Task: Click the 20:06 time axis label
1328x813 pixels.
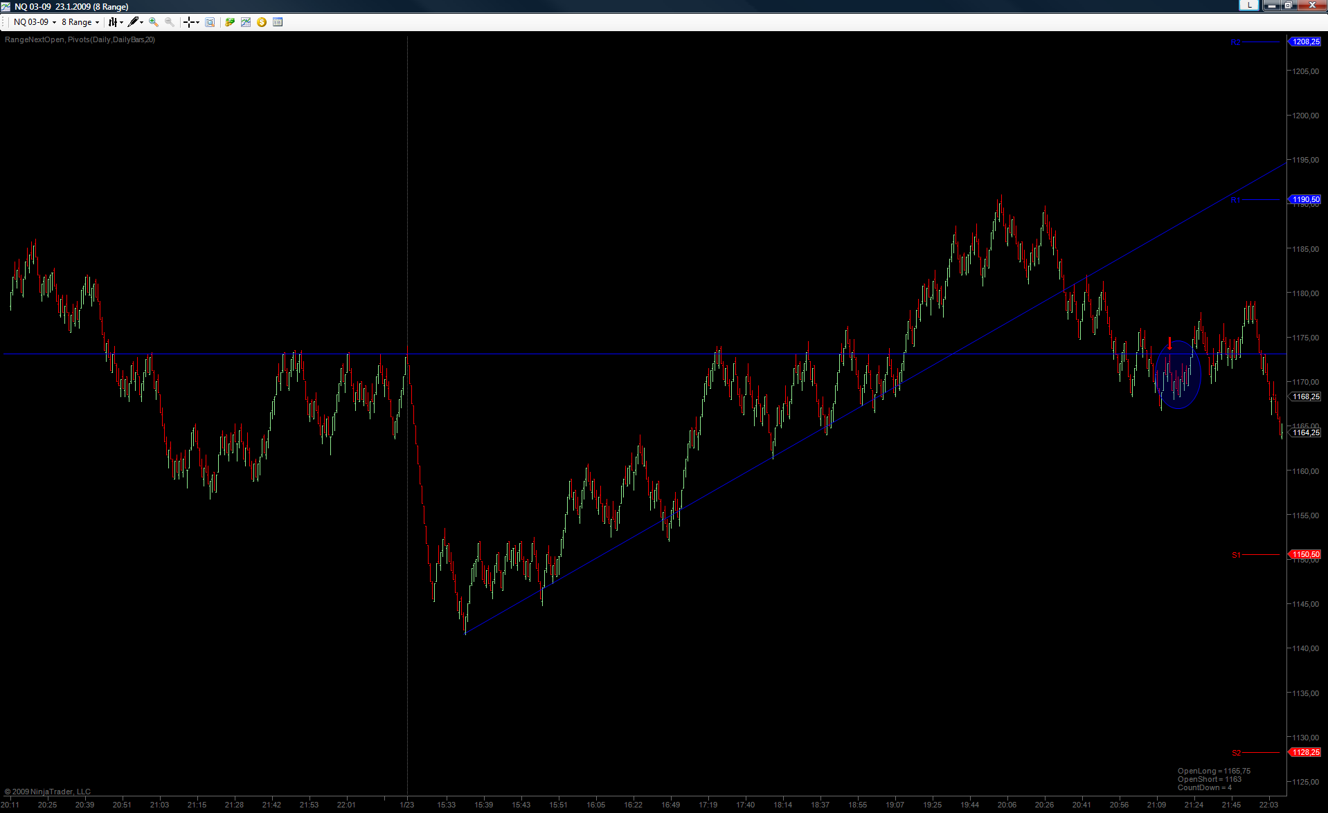Action: coord(1007,805)
